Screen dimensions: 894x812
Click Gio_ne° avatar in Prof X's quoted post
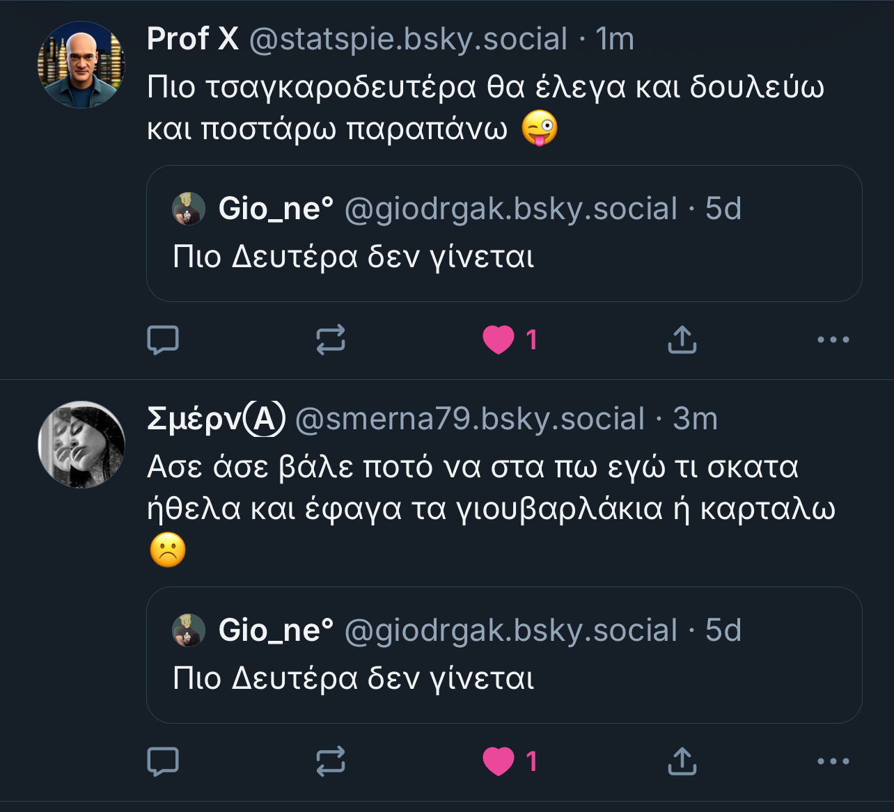(x=189, y=209)
